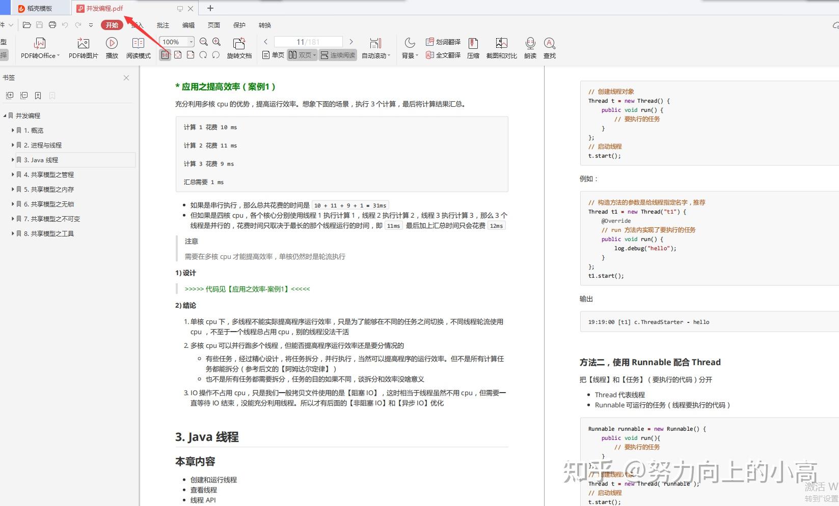Open the 转换 ribbon tab

(265, 25)
